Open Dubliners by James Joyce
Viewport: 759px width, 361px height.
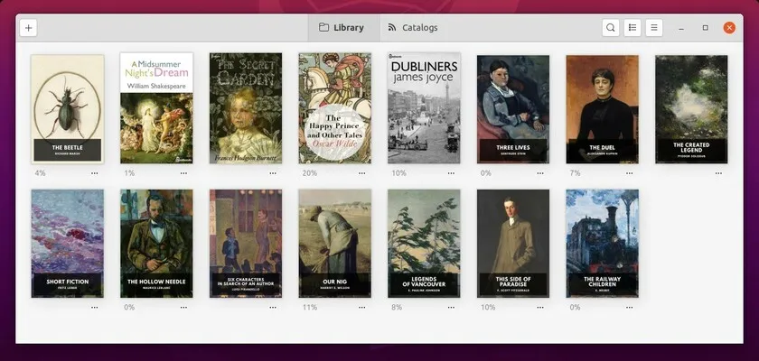(424, 108)
